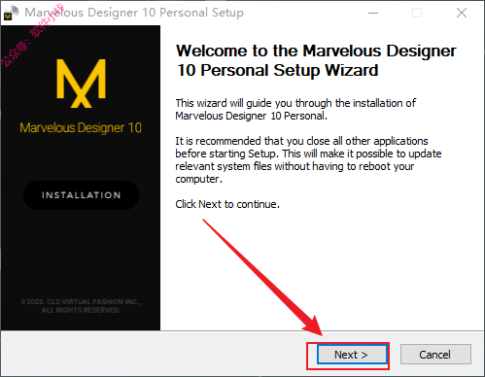This screenshot has width=485, height=377.
Task: Click the yellow Marvelous Designer M logo
Action: click(x=81, y=84)
